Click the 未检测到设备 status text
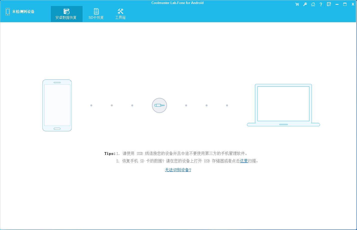The image size is (357, 230). [23, 12]
